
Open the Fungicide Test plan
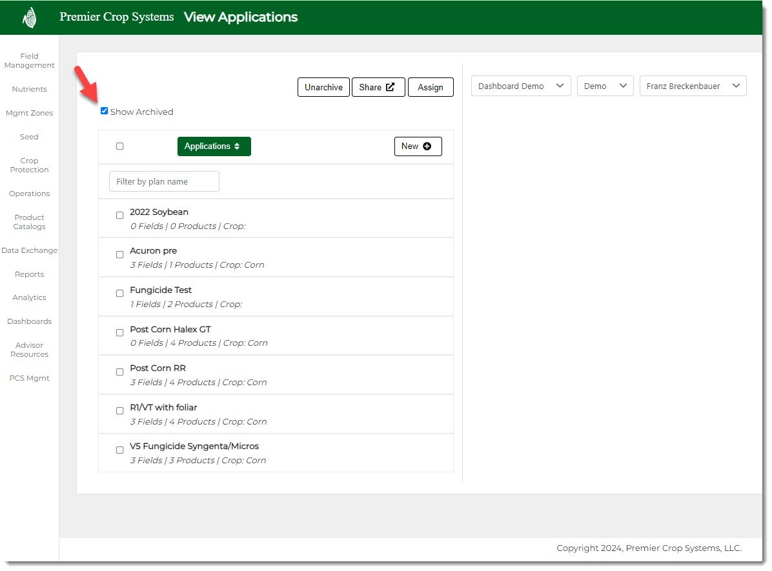click(161, 290)
